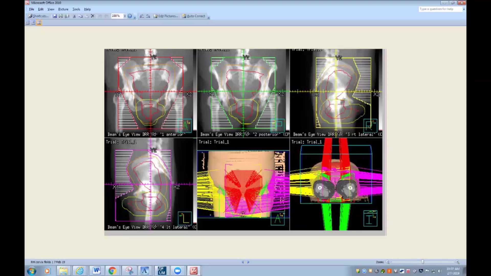Viewport: 491px width, 276px height.
Task: Rotate the picture counterclockwise
Action: 142,16
